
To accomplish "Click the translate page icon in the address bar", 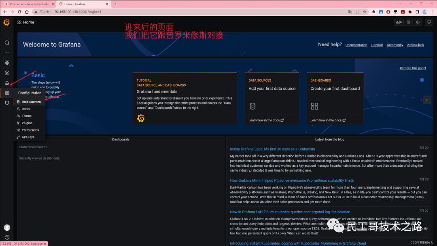I will click(350, 12).
